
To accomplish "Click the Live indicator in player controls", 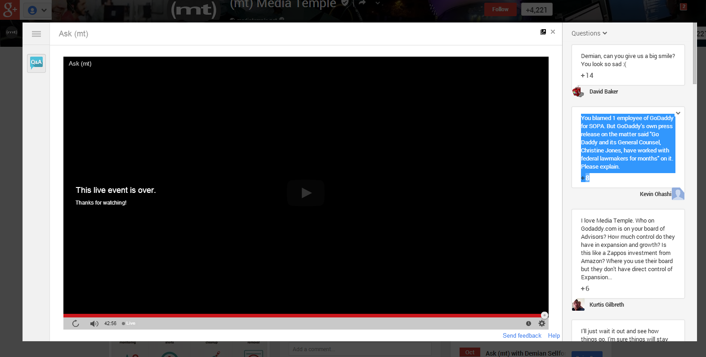I will coord(129,323).
